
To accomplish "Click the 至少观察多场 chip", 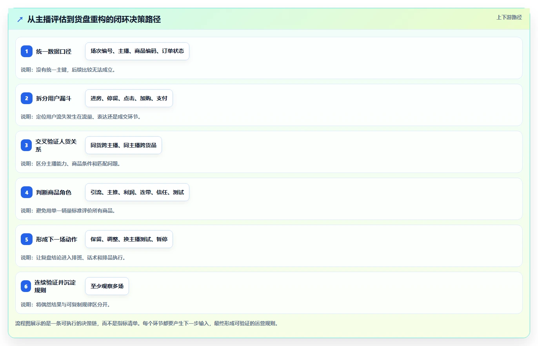I will [x=107, y=286].
